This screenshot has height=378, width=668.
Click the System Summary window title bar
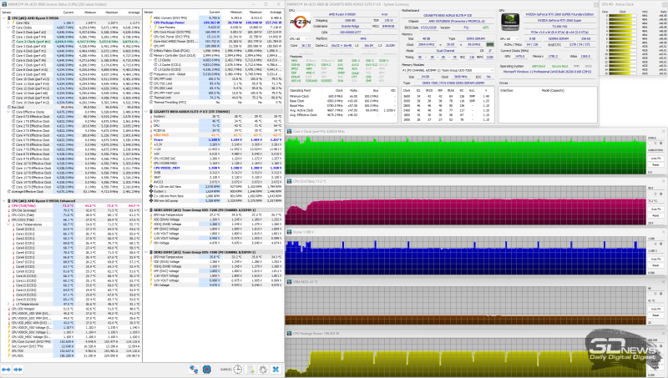pos(441,4)
